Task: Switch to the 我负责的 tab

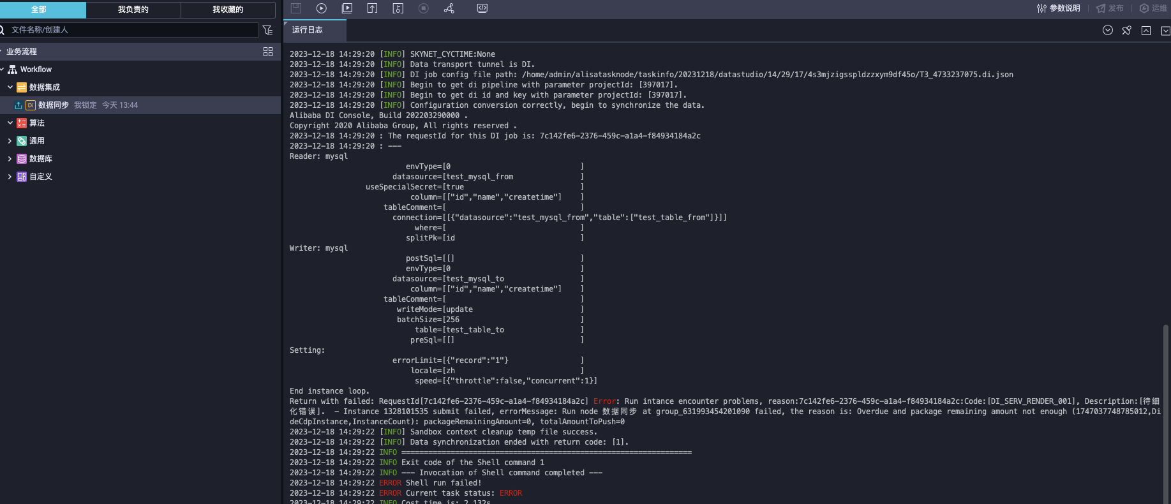Action: tap(133, 10)
